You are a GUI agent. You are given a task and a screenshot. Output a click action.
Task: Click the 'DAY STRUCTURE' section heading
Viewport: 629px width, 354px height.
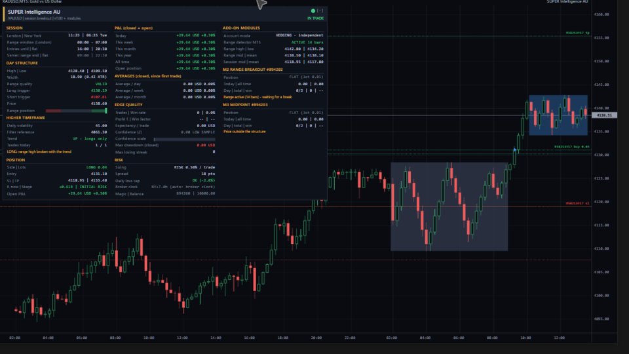click(x=22, y=63)
